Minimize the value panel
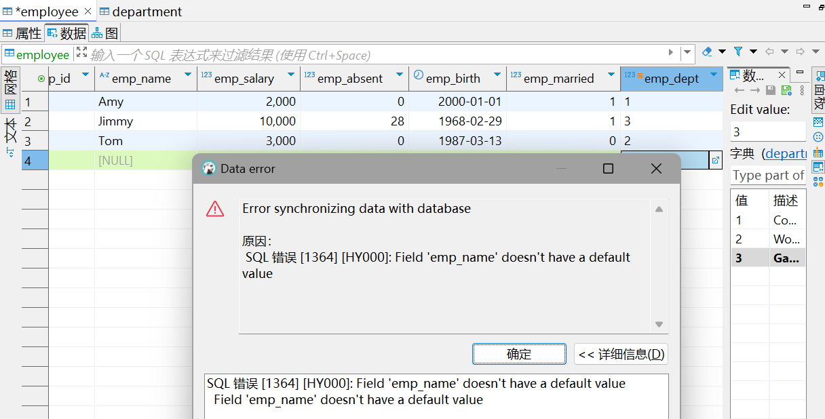Image resolution: width=825 pixels, height=419 pixels. click(x=800, y=73)
